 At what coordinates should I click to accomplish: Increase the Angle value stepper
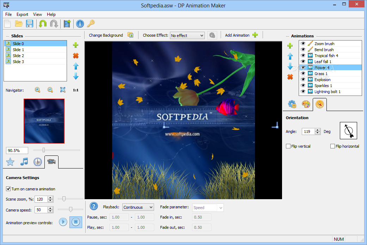(318, 130)
